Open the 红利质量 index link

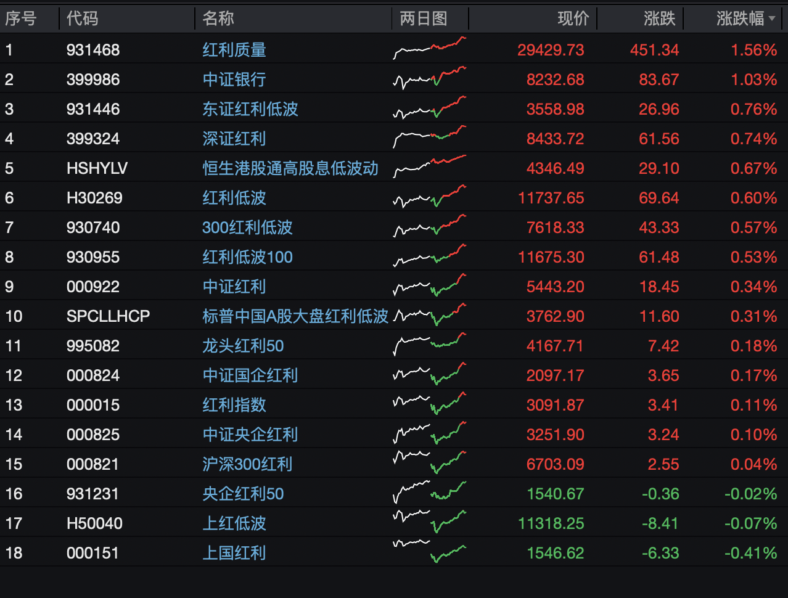coord(234,50)
